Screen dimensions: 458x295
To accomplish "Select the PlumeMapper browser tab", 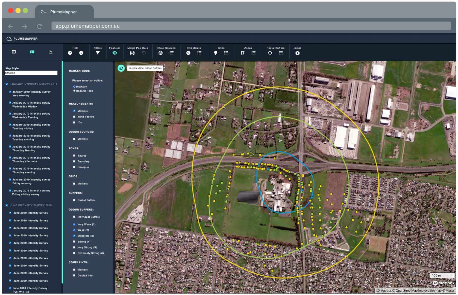I will point(64,12).
